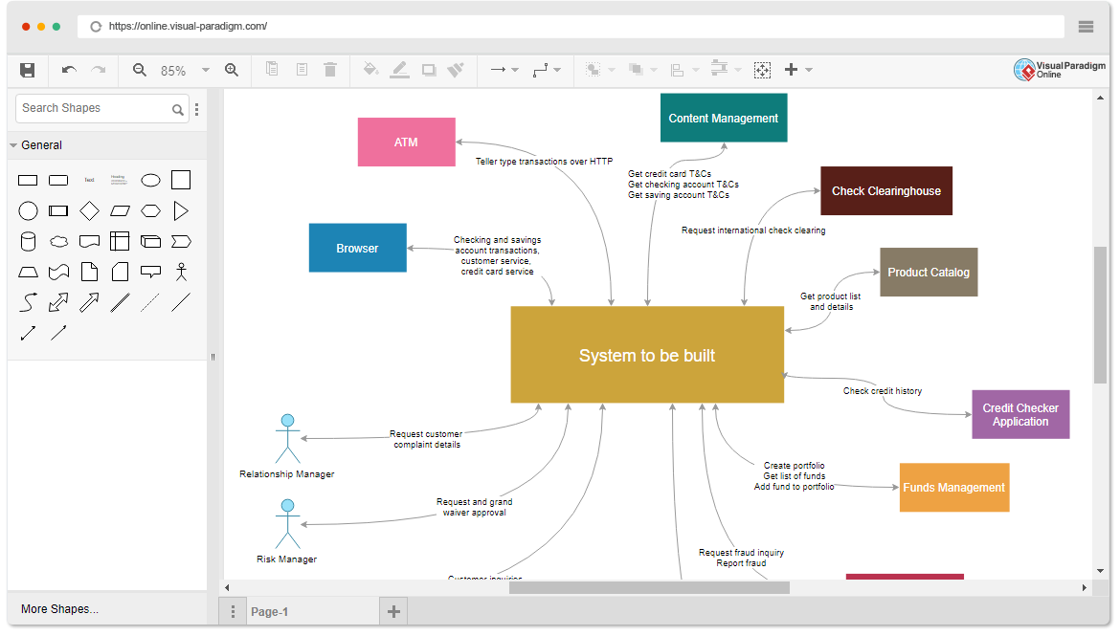Open the Align shapes dropdown

[684, 70]
